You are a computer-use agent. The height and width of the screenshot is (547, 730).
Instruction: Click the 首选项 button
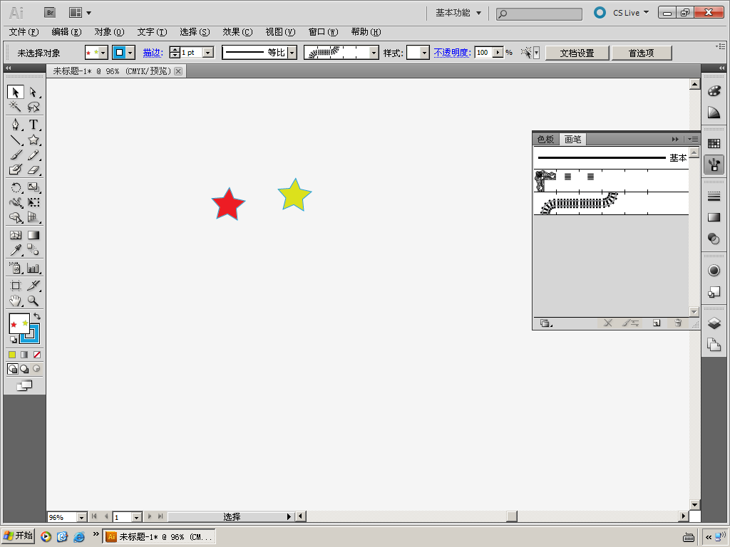pos(641,53)
